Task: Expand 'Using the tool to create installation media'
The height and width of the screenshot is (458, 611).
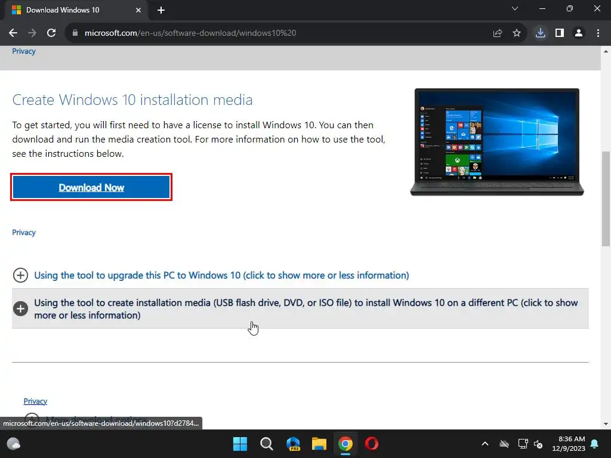Action: [x=300, y=309]
